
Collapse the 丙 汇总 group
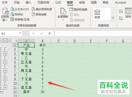click(x=5, y=70)
